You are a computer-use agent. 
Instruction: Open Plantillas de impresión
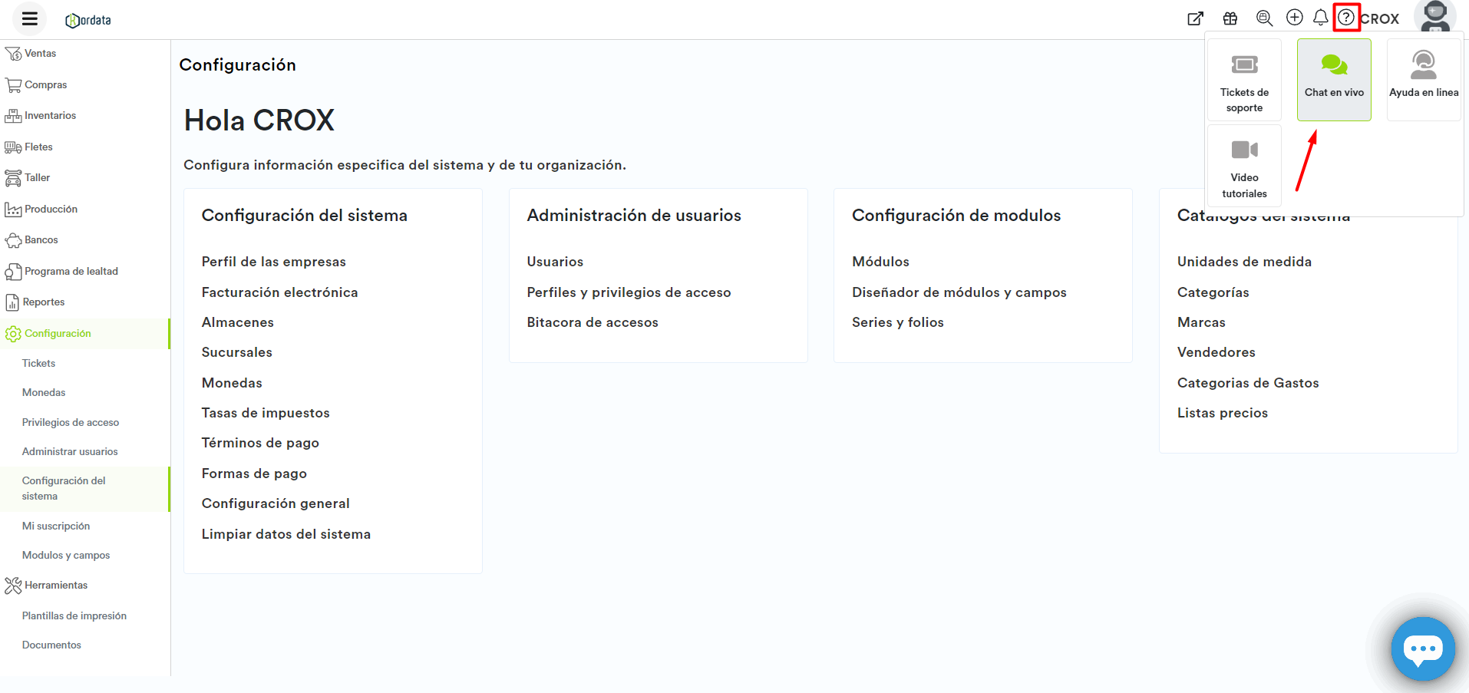point(74,615)
